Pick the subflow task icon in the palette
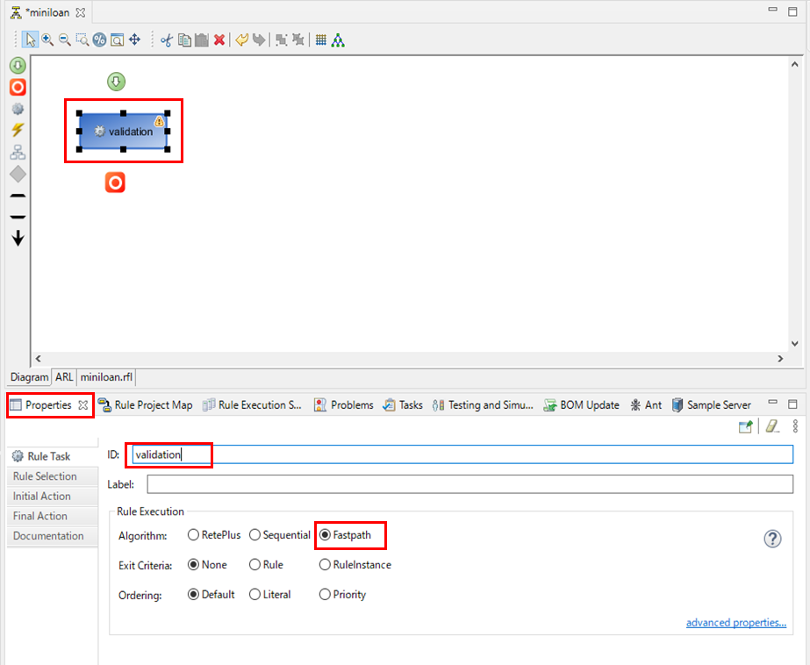 [x=18, y=152]
